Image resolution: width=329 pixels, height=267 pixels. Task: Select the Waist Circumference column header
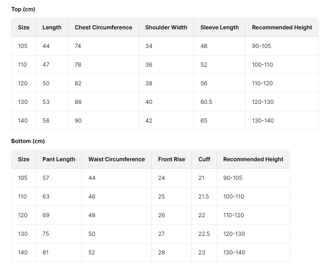(x=117, y=159)
